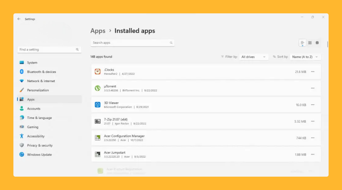Open Network & internet settings
The width and height of the screenshot is (342, 190).
[49, 81]
